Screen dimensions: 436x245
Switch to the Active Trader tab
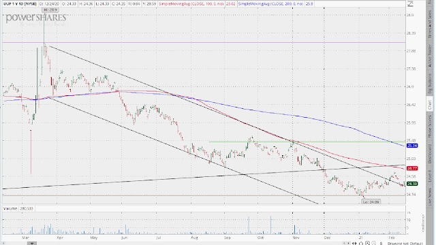click(430, 56)
